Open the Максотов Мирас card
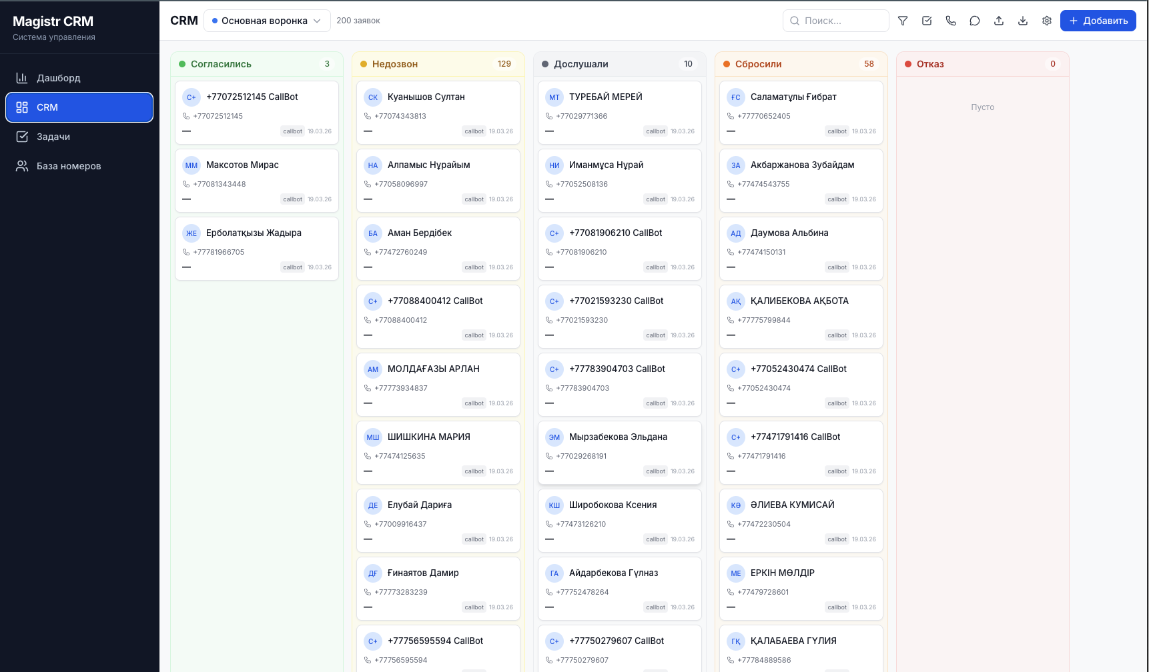The height and width of the screenshot is (672, 1149). point(257,181)
